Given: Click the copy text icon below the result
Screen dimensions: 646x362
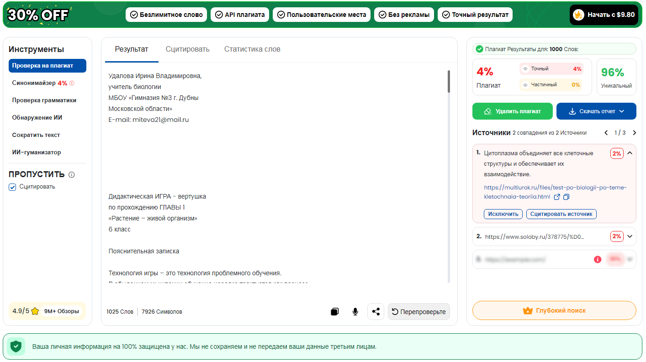Looking at the screenshot, I should [x=334, y=312].
